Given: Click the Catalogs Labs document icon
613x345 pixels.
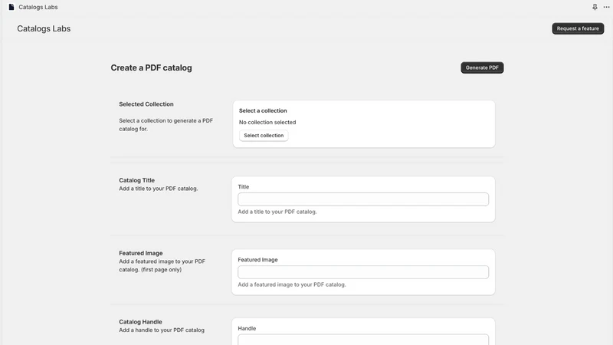Looking at the screenshot, I should (x=11, y=7).
